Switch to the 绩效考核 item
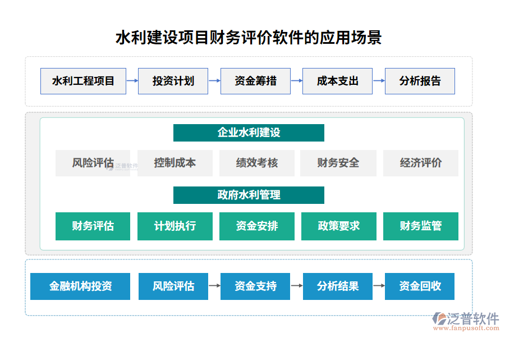505x337 pixels. pos(256,163)
